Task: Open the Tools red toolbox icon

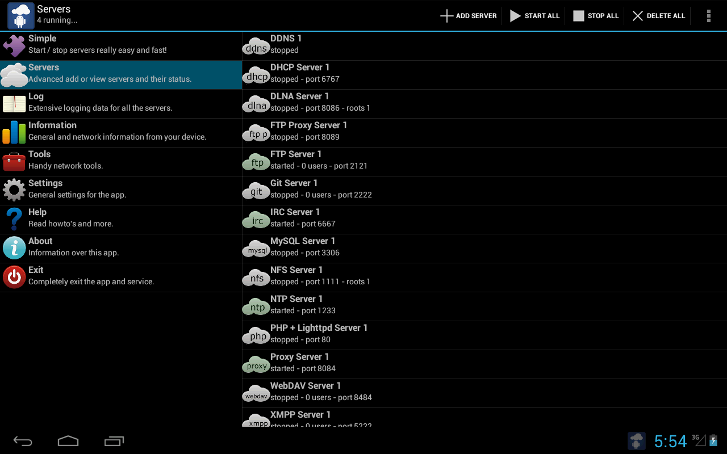Action: click(x=14, y=161)
